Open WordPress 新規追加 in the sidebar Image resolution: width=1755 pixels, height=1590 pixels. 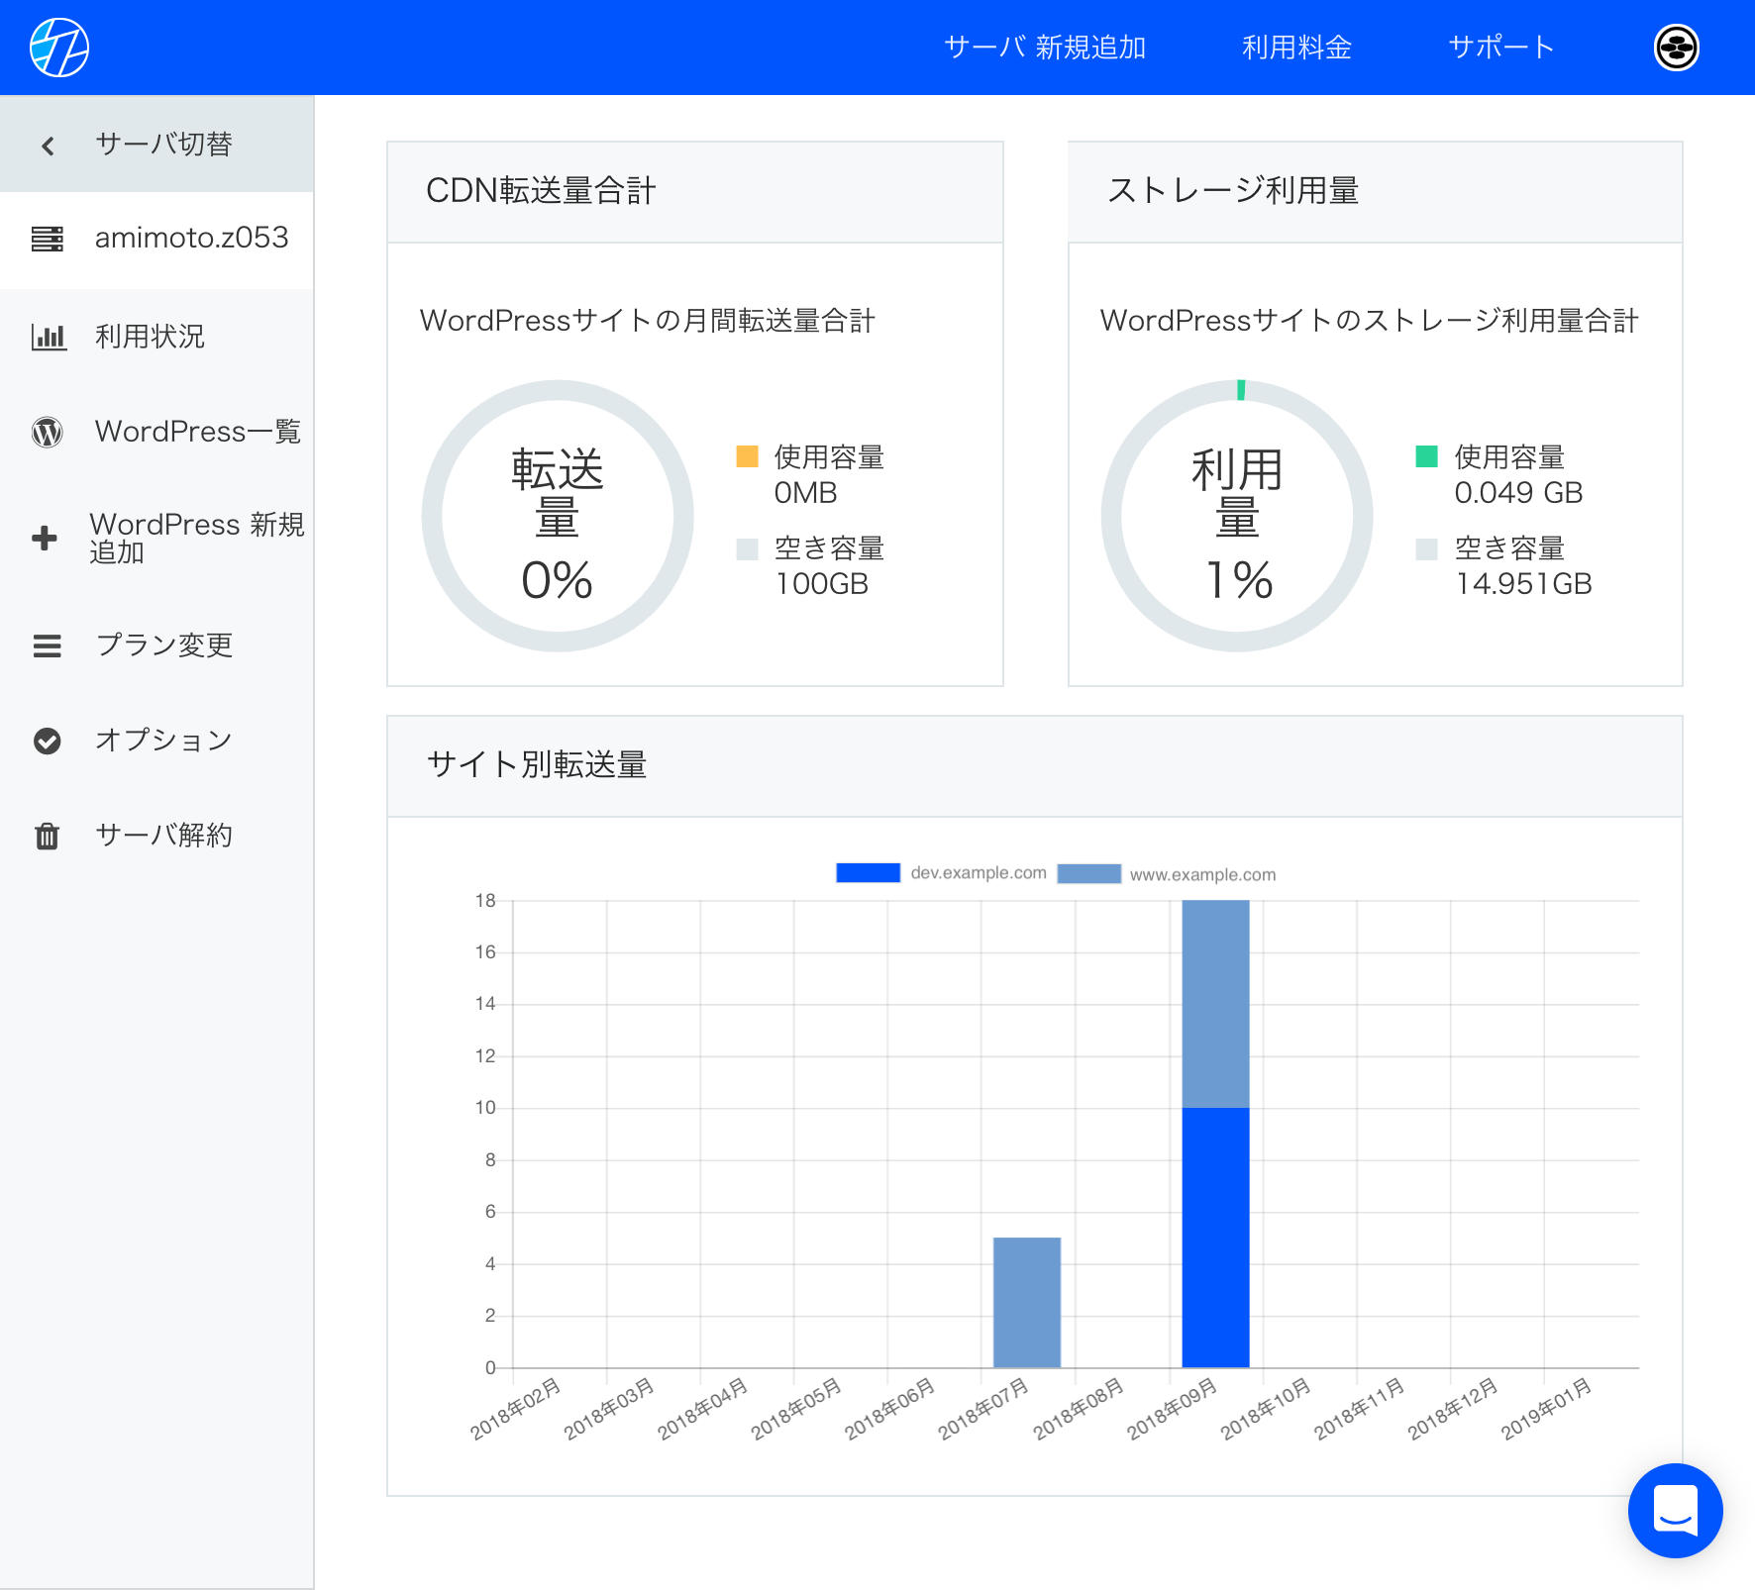[x=156, y=538]
